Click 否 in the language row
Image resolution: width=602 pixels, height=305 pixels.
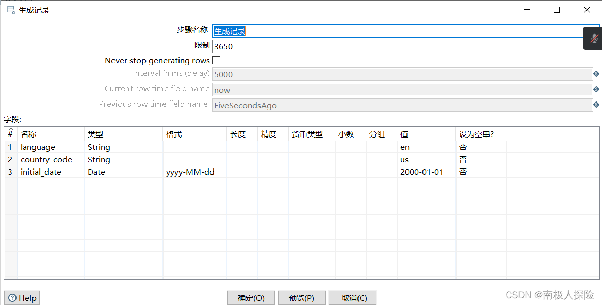pyautogui.click(x=481, y=147)
